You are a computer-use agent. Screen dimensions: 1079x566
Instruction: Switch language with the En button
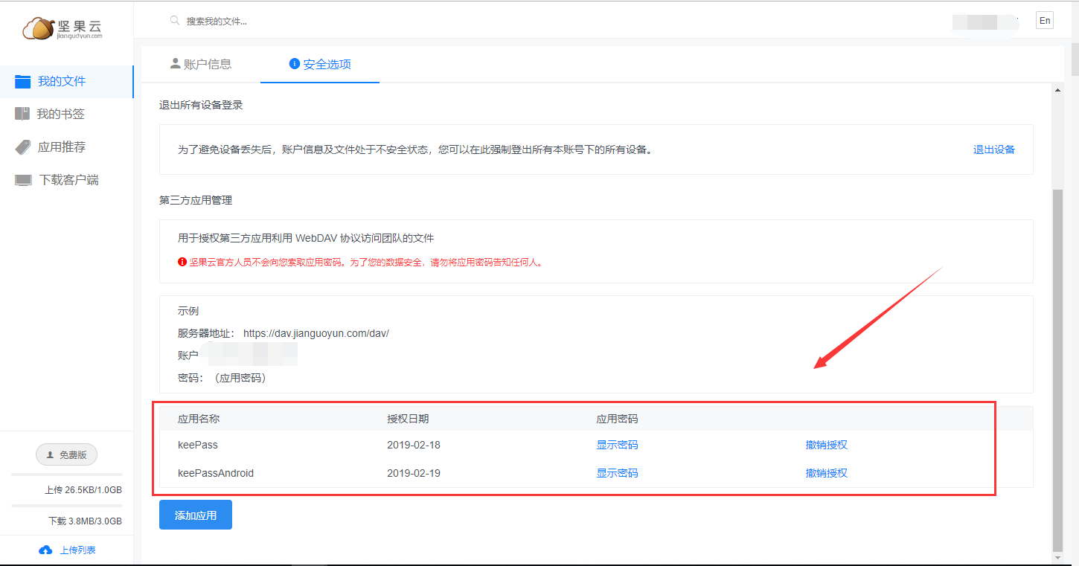(x=1045, y=21)
